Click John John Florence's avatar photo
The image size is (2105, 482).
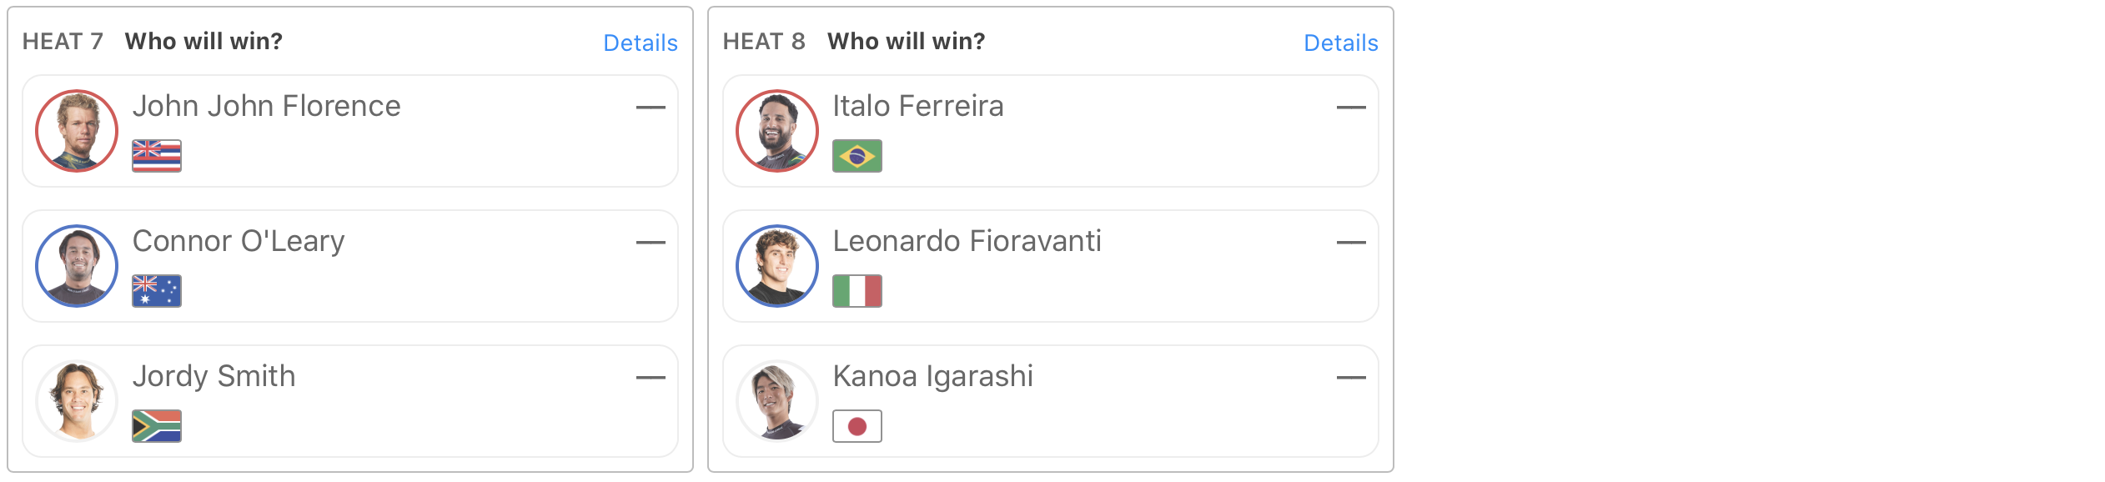tap(77, 131)
